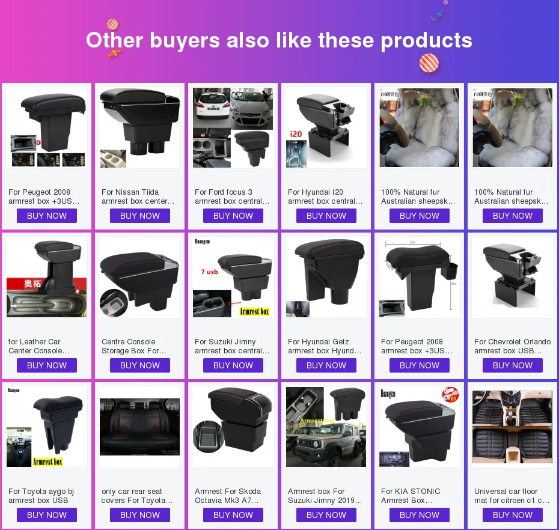559x530 pixels.
Task: View the Hyundai I20 armrest box picture
Action: pos(326,127)
